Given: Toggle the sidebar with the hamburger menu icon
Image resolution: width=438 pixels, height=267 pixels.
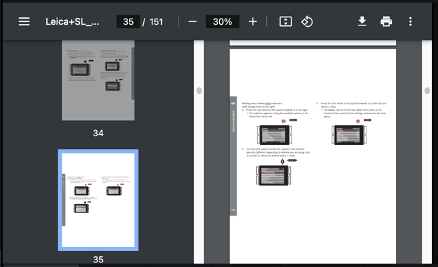Looking at the screenshot, I should [24, 21].
